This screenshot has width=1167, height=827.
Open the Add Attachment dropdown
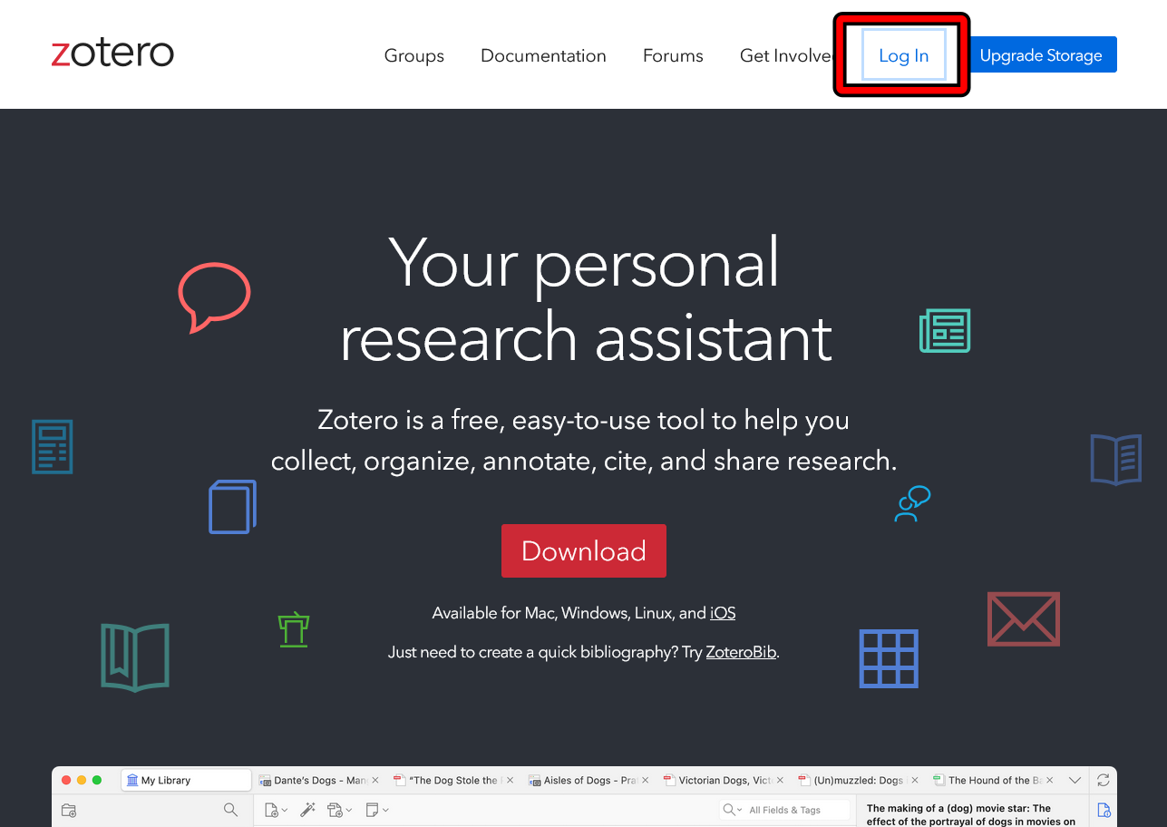[x=339, y=810]
